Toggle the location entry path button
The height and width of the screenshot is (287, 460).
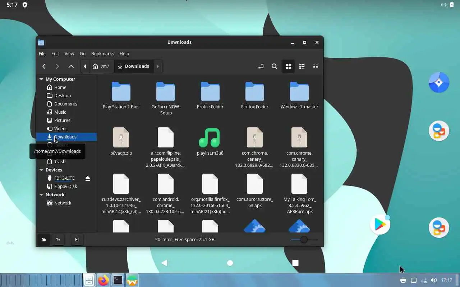click(261, 66)
